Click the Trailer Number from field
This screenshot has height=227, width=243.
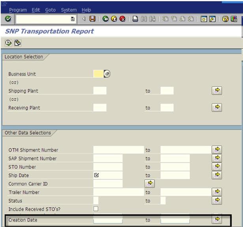pyautogui.click(x=119, y=192)
